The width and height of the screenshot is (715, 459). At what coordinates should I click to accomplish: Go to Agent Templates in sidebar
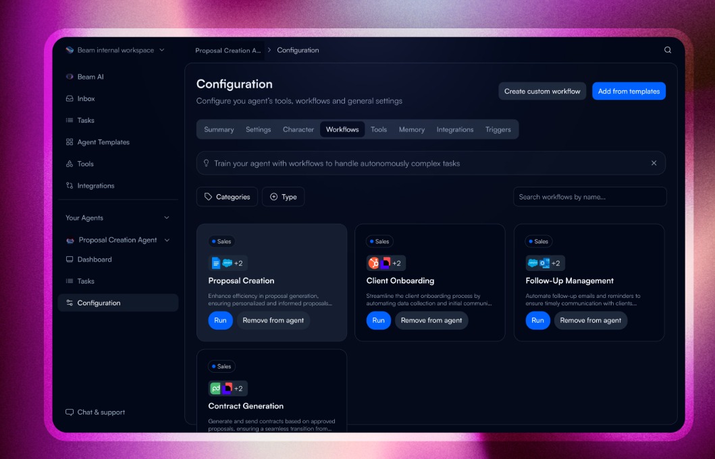[x=103, y=142]
